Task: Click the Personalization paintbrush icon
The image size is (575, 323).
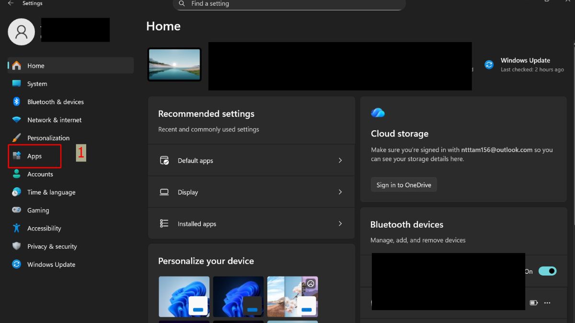Action: pos(16,138)
